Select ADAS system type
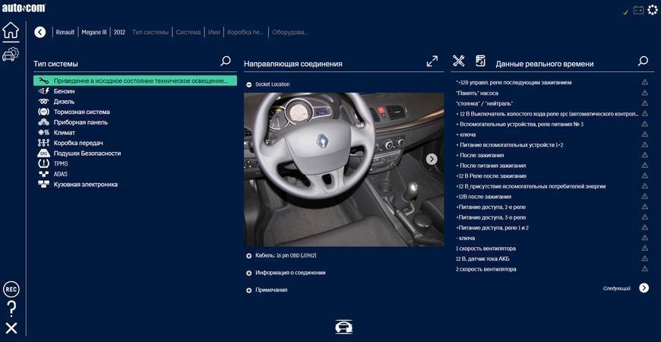The height and width of the screenshot is (342, 661). (x=135, y=174)
